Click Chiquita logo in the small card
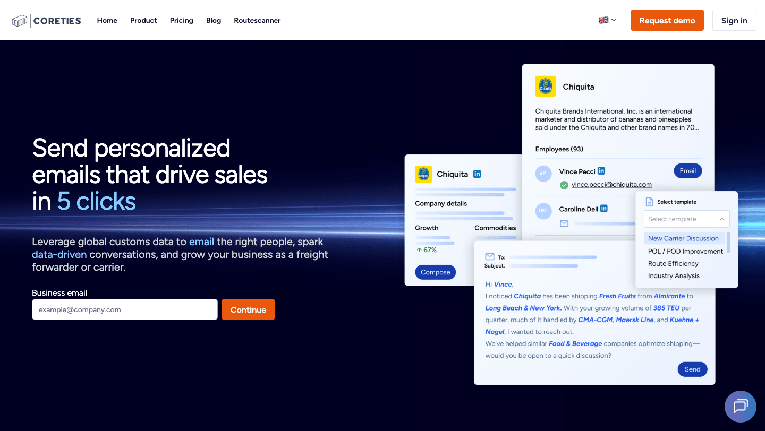 click(x=423, y=174)
